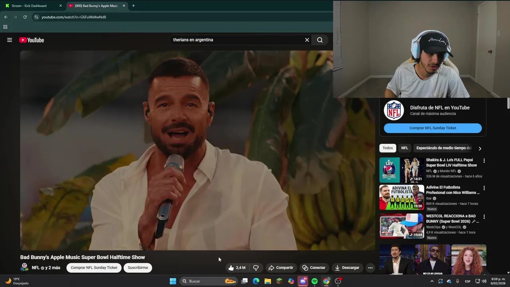The height and width of the screenshot is (287, 510).
Task: Open options menu for Adivina El Futbolista video
Action: (x=484, y=188)
